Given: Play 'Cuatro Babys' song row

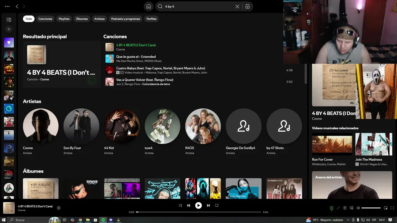Looking at the screenshot, I should 160,68.
